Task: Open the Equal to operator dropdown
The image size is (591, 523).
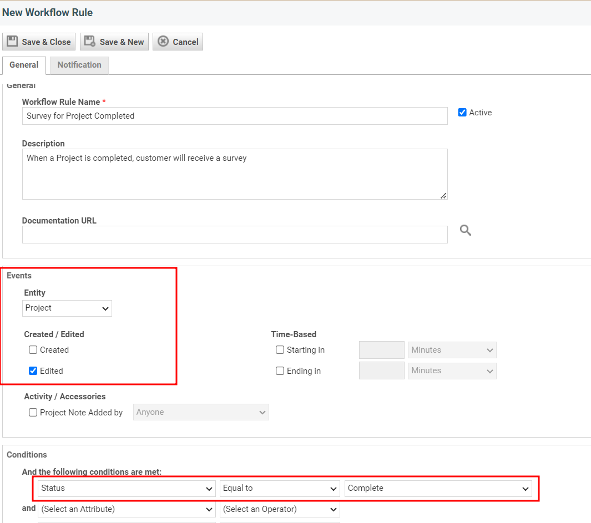Action: click(280, 488)
